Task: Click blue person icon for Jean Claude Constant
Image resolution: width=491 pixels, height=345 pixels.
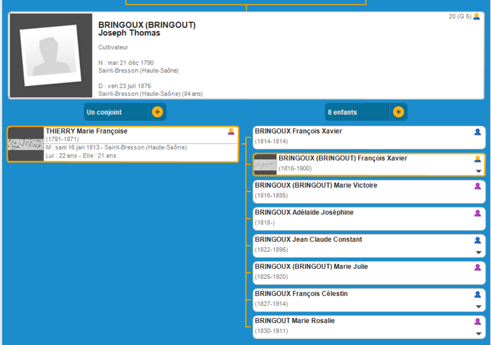Action: click(x=478, y=240)
